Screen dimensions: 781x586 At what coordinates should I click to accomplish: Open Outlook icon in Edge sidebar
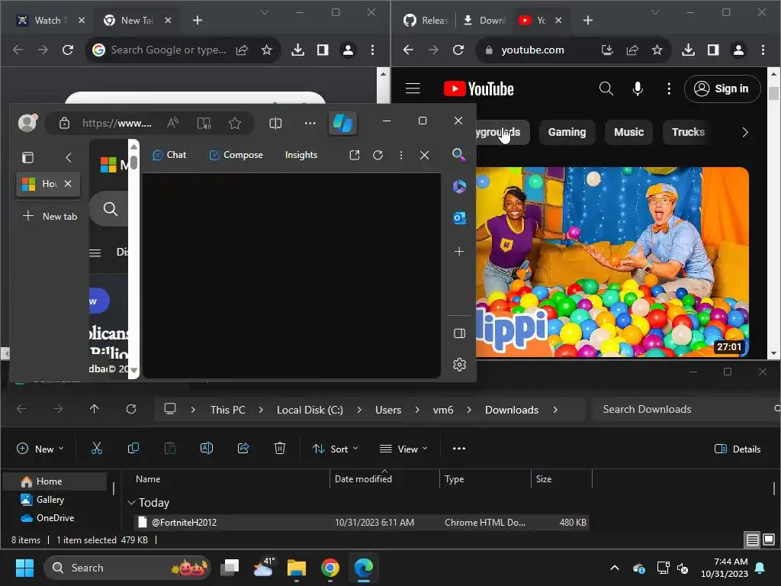click(458, 217)
